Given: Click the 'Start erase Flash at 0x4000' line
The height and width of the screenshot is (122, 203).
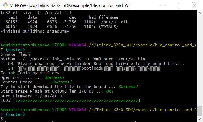Looking at the screenshot, I should pos(57,91).
